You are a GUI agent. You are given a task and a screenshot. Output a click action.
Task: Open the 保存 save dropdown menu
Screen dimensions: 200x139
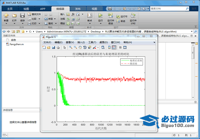[x=22, y=23]
